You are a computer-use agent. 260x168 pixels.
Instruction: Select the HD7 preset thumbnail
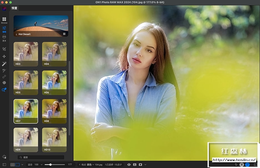coord(26,111)
